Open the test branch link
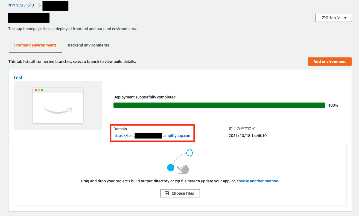 pyautogui.click(x=18, y=77)
